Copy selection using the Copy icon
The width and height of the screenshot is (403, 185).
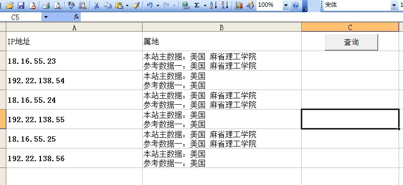pyautogui.click(x=108, y=5)
